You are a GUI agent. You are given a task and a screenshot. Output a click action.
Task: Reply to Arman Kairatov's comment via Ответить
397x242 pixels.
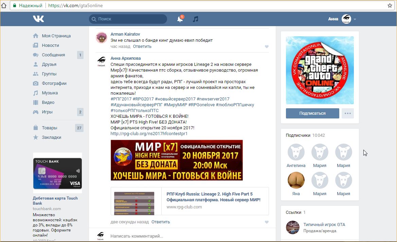pyautogui.click(x=142, y=46)
